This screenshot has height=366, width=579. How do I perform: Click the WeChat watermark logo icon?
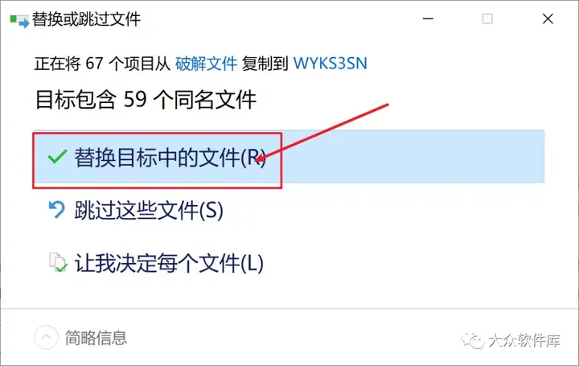click(x=473, y=340)
